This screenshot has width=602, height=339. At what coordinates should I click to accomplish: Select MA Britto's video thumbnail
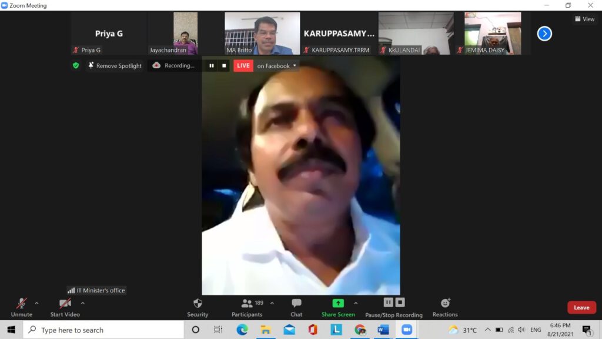[262, 34]
